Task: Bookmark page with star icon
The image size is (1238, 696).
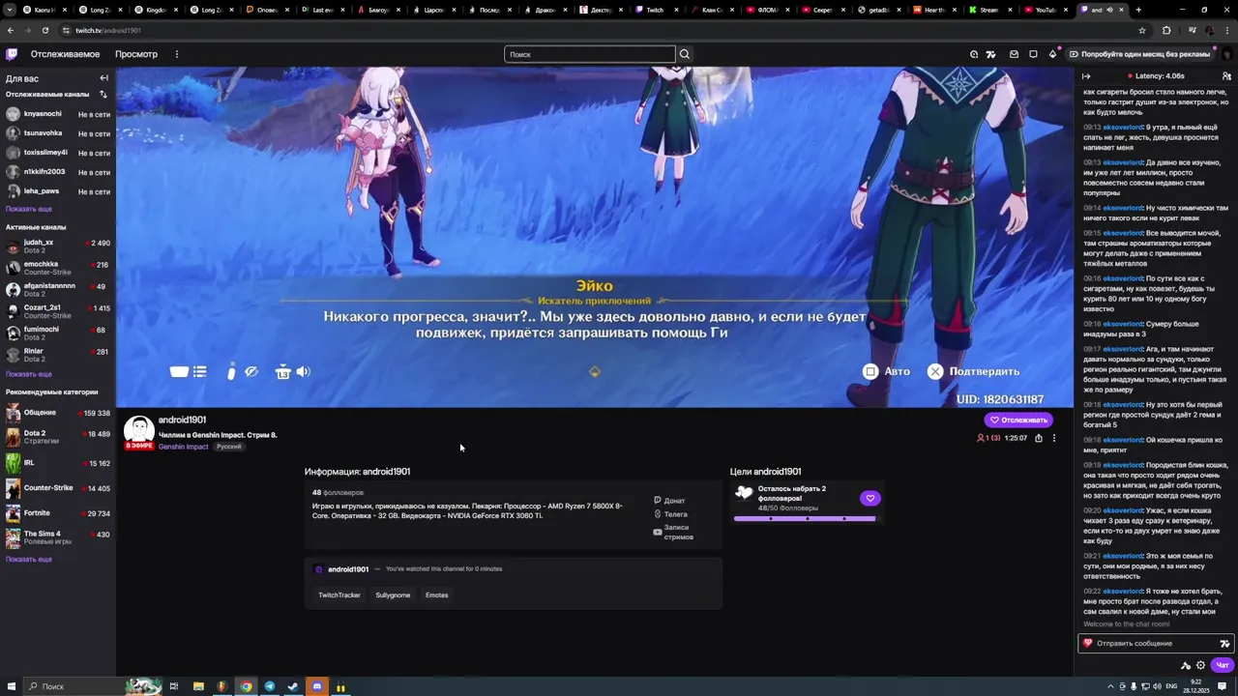Action: pos(1142,30)
